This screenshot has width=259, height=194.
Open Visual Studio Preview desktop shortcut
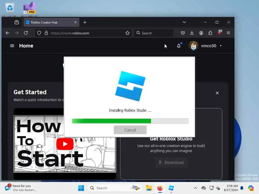(x=30, y=9)
